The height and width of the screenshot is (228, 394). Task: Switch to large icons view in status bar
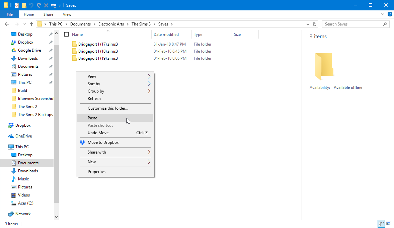(x=388, y=223)
